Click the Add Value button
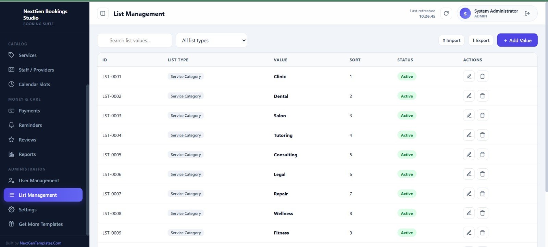Image resolution: width=548 pixels, height=247 pixels. (517, 40)
